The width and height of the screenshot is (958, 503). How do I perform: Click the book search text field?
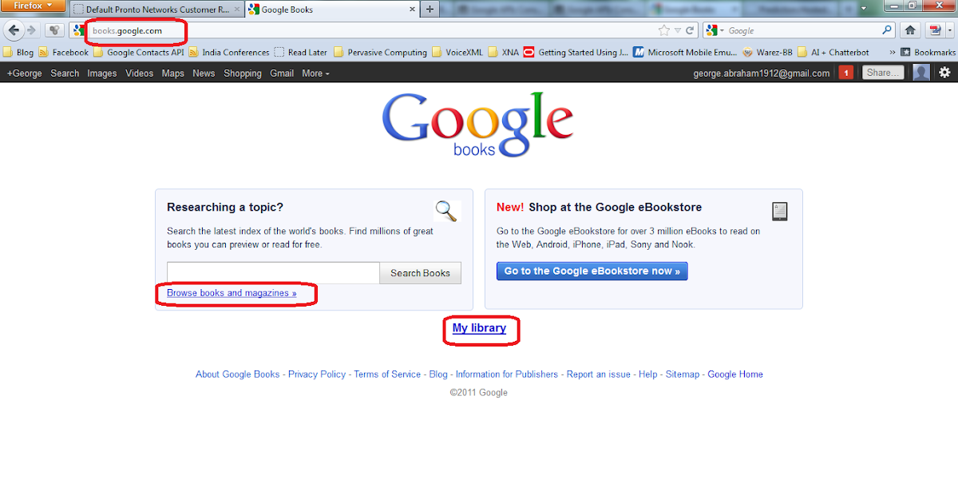(273, 273)
